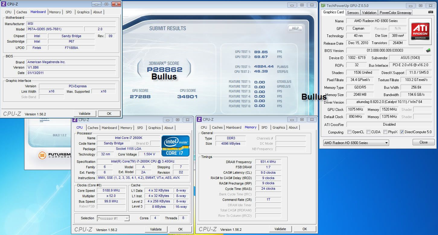The image size is (438, 235).
Task: Open SPD tab in Mainboard CPU-Z window
Action: coord(69,12)
